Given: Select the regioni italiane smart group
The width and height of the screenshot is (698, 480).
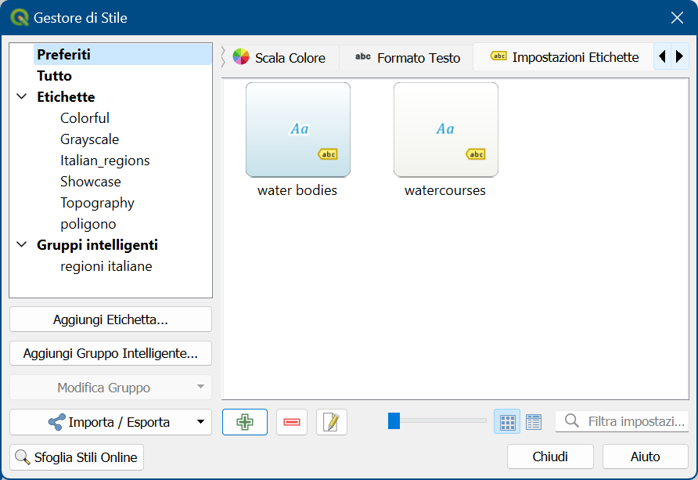Looking at the screenshot, I should point(106,266).
